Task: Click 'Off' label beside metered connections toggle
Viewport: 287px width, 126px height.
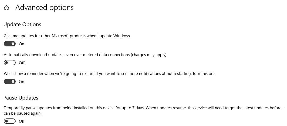Action: 22,63
